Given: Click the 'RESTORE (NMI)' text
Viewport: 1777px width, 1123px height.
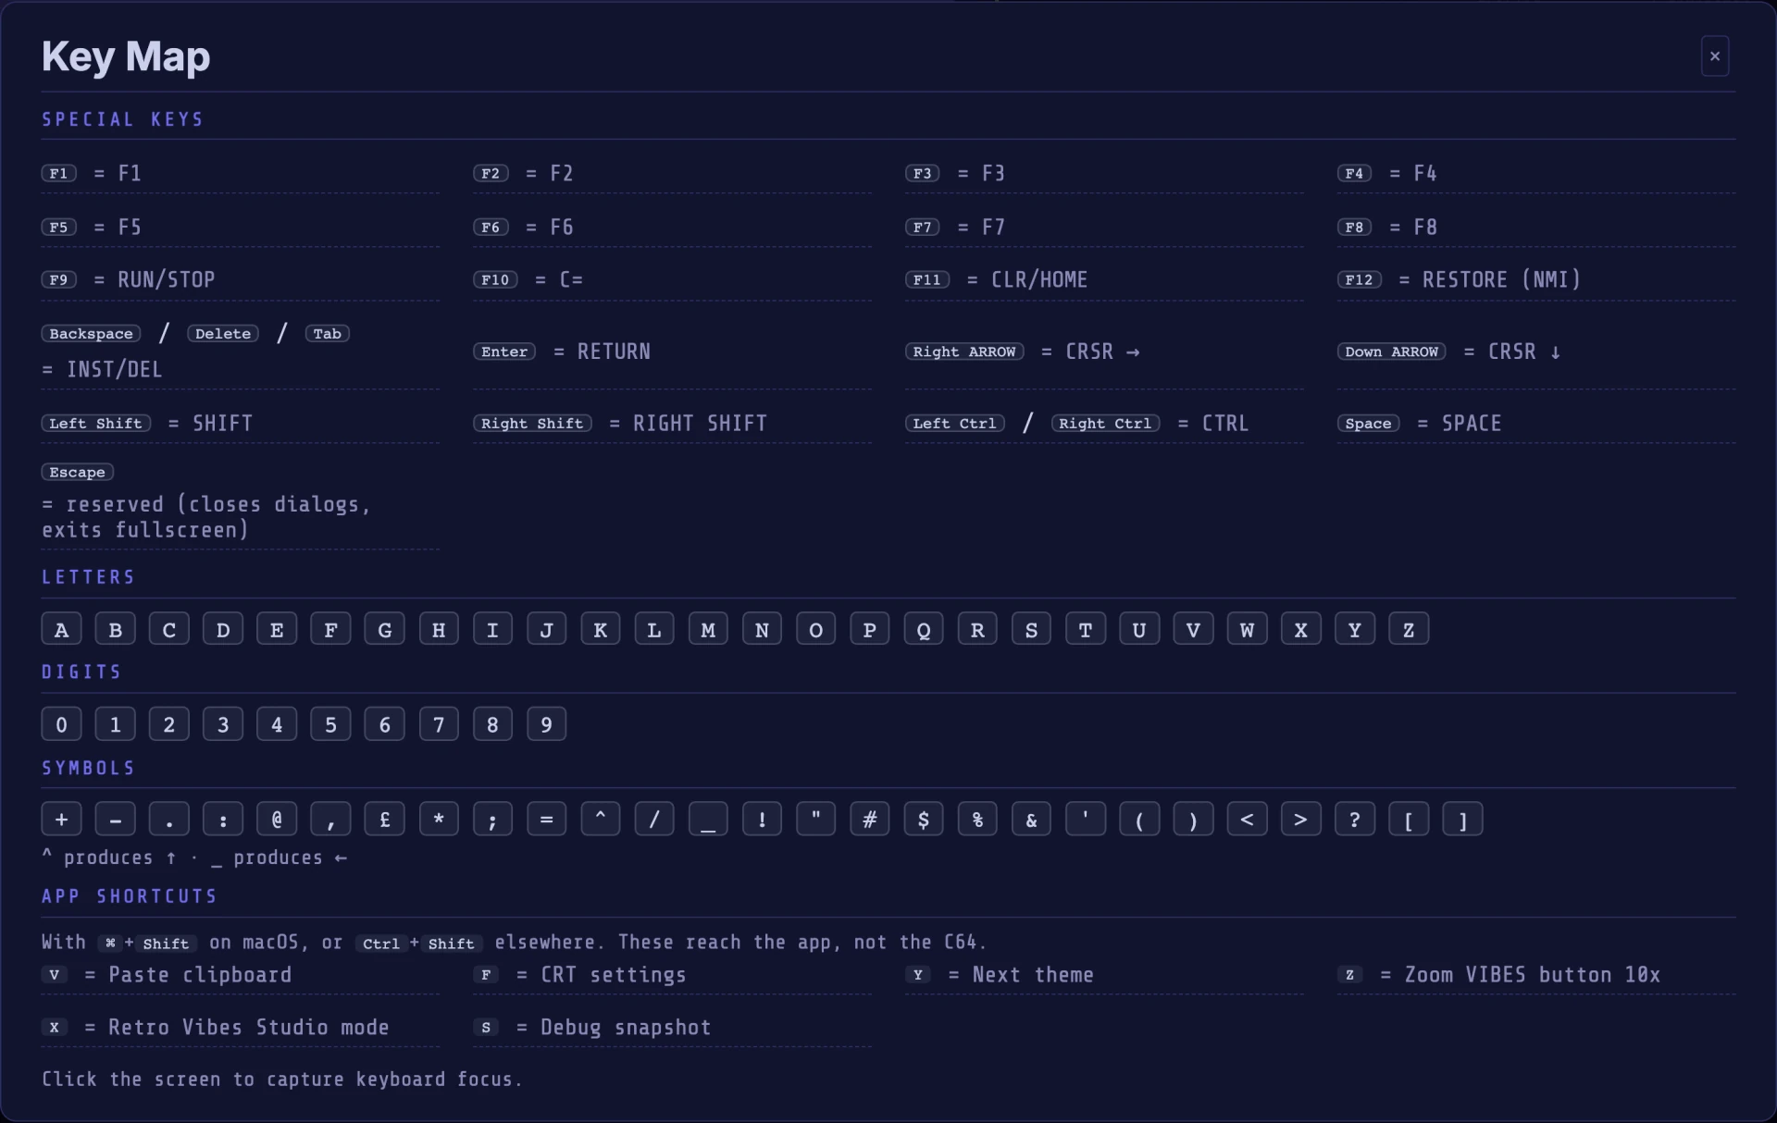Looking at the screenshot, I should (x=1501, y=279).
